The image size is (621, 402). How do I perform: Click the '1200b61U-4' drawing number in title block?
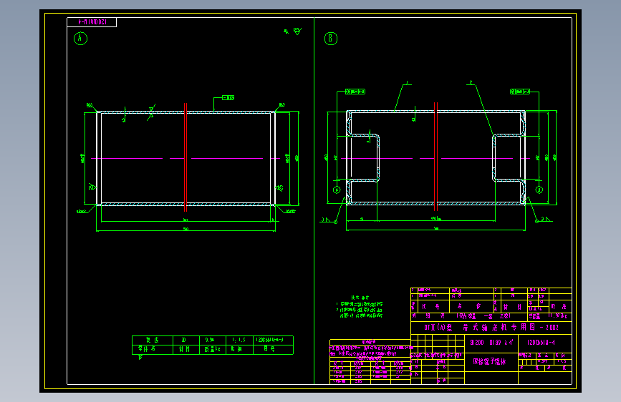pyautogui.click(x=541, y=342)
